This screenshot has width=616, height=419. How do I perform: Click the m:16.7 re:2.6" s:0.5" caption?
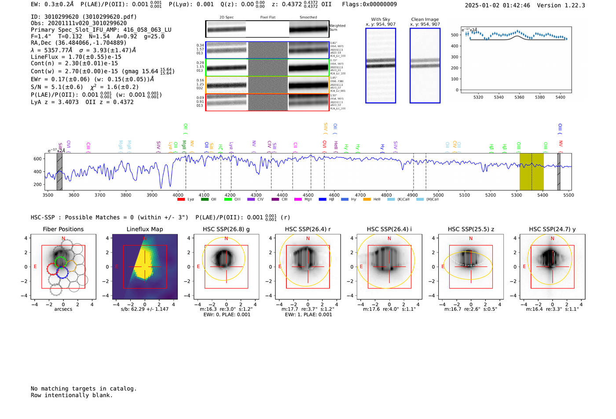(471, 309)
